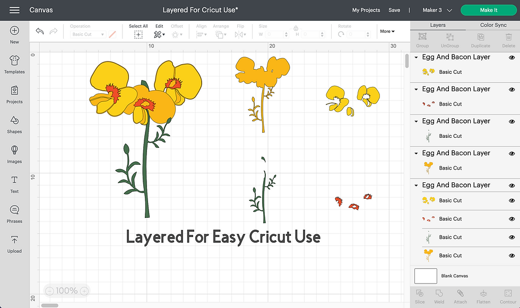Viewport: 520px width, 308px height.
Task: Toggle visibility of second Egg And Bacon Layer
Action: pos(512,90)
